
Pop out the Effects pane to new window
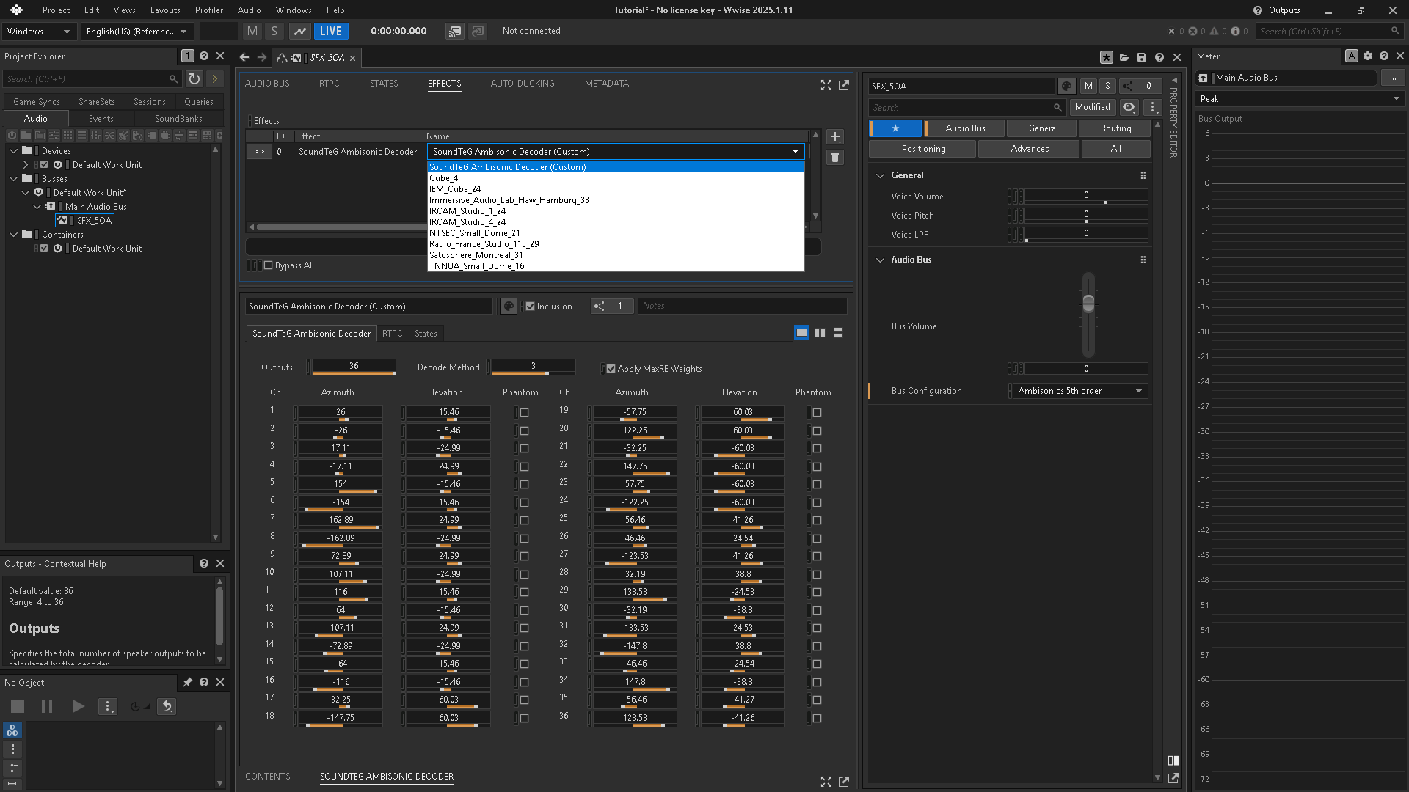(844, 85)
